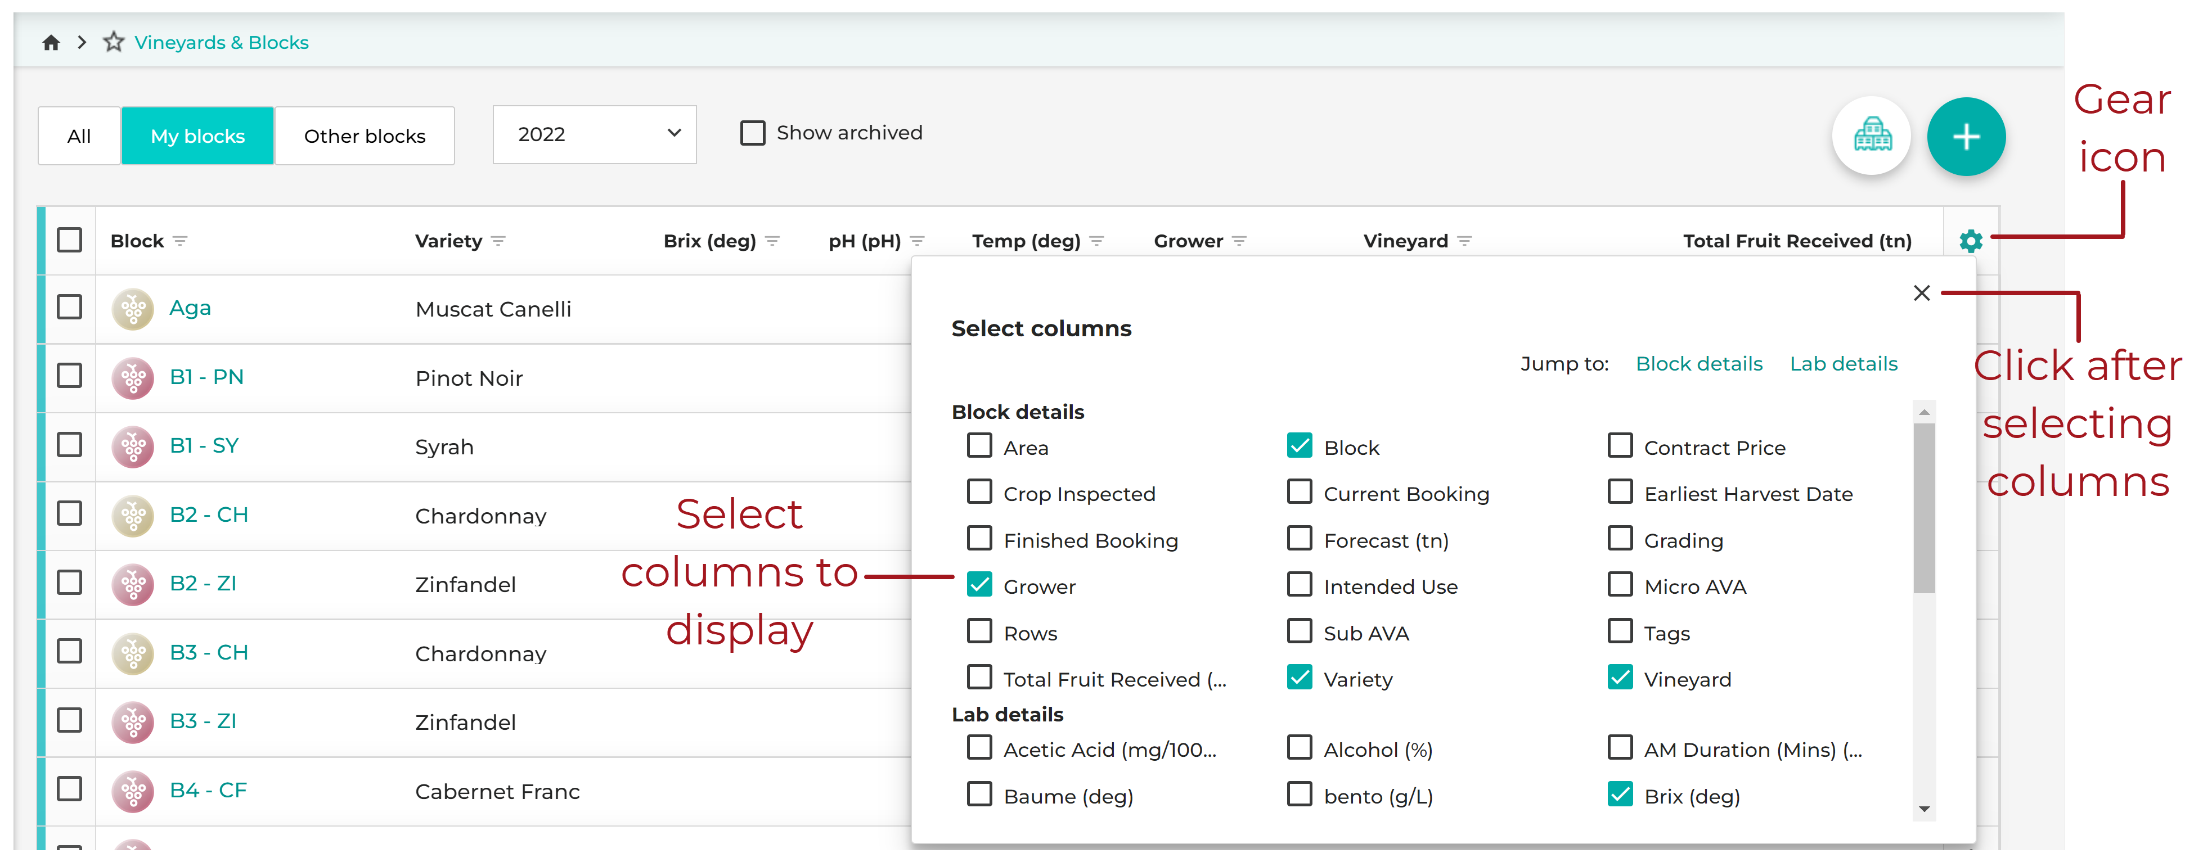Enable the Show archived checkbox

coord(752,133)
